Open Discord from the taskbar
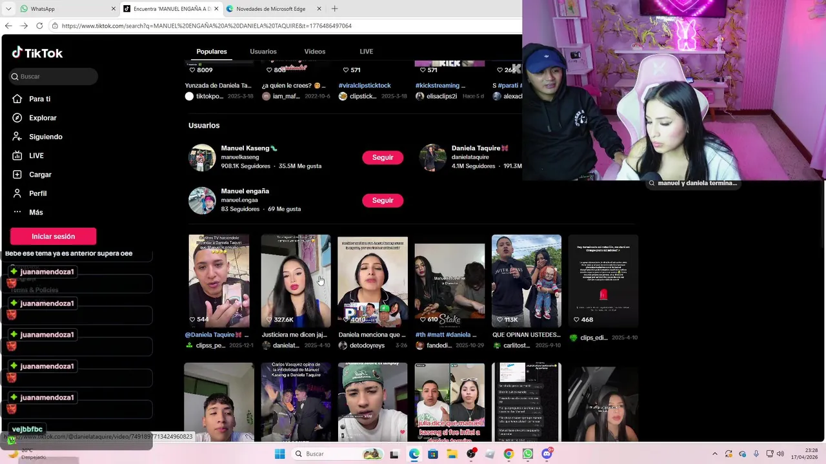Viewport: 826px width, 464px height. (x=547, y=454)
